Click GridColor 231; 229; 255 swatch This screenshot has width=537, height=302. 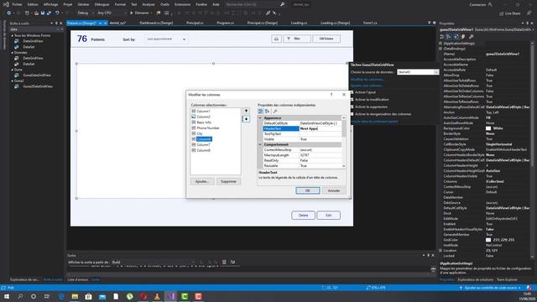pos(488,240)
